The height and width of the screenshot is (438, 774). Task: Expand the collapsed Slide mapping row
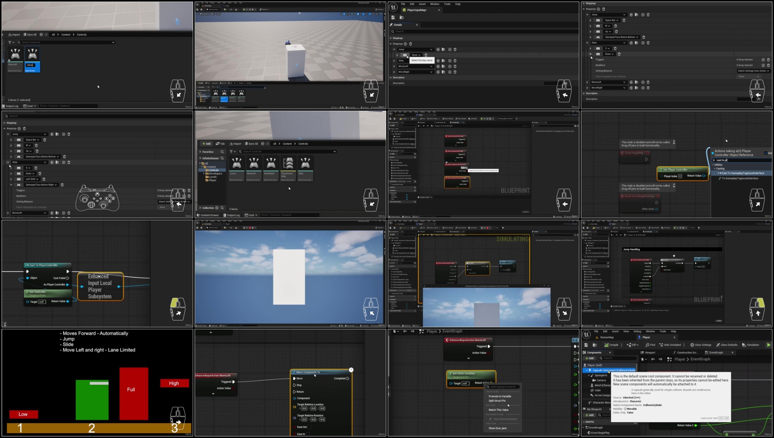pos(395,61)
